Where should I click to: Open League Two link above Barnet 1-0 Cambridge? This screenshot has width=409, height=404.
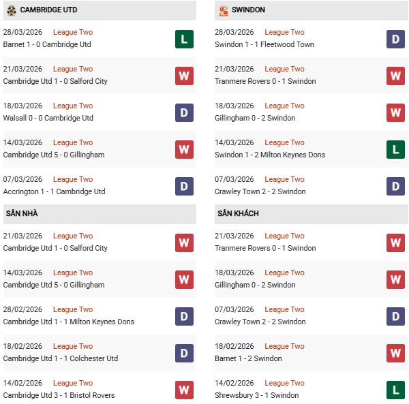click(73, 32)
